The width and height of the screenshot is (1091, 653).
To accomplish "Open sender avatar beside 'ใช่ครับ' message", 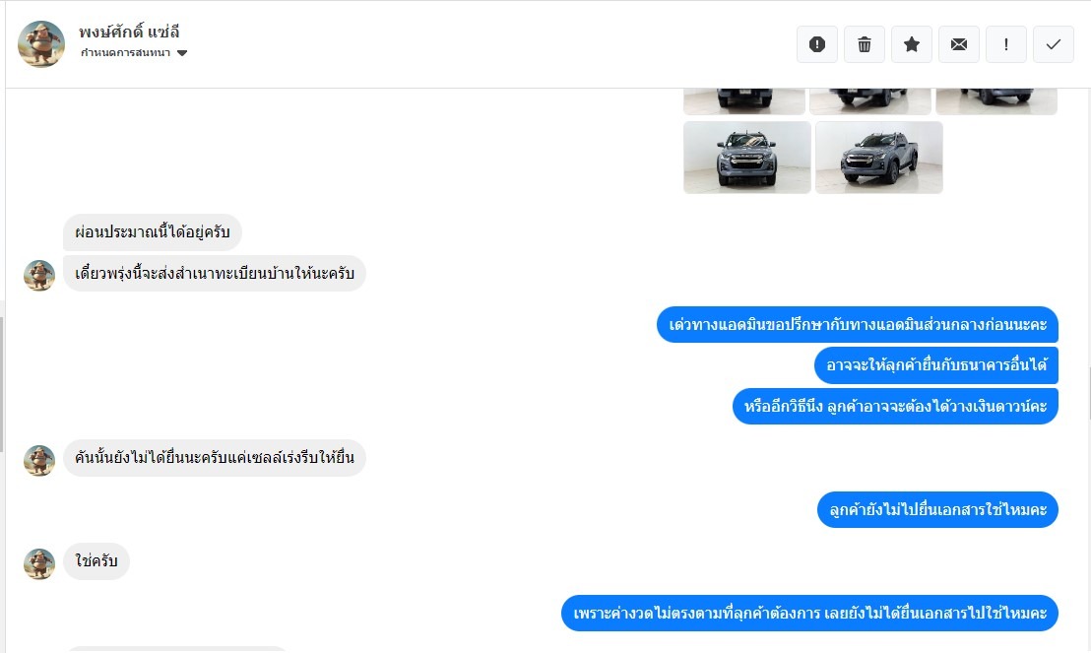I will pos(39,563).
